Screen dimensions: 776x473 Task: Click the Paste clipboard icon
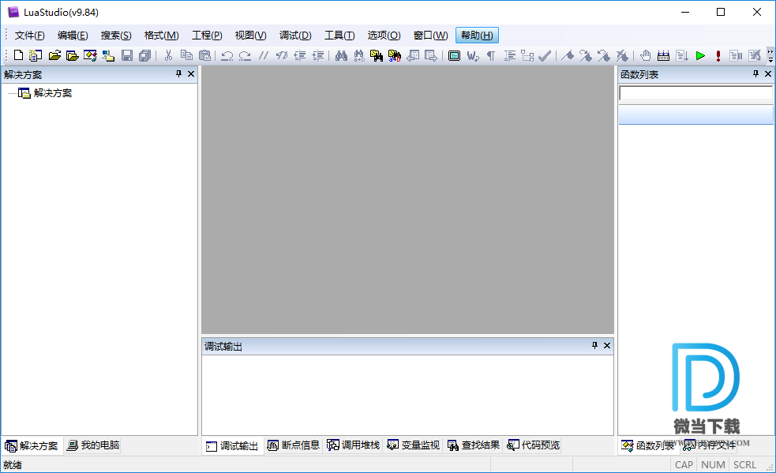tap(204, 55)
